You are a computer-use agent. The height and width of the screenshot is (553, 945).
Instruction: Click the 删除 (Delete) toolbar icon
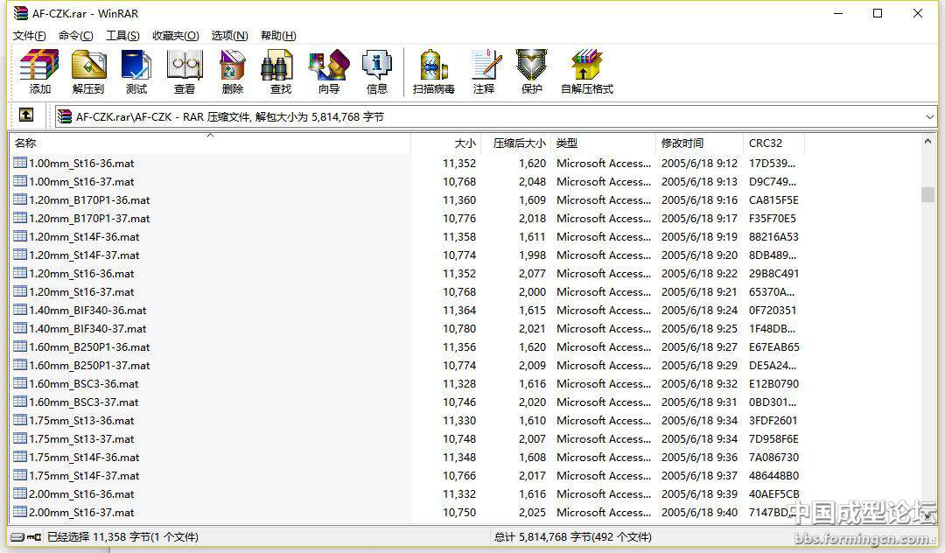pyautogui.click(x=233, y=72)
